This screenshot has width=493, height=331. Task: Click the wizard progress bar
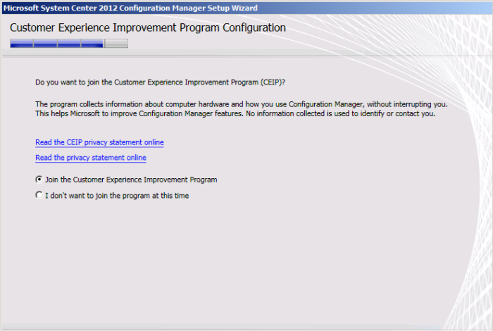(69, 44)
